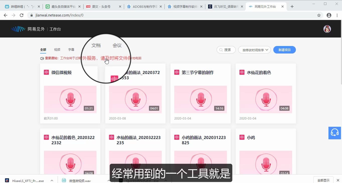Open the 第三节字幕的制作 project title

(198, 72)
